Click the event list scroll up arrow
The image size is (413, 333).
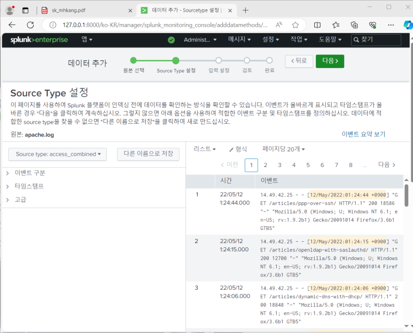[x=407, y=180]
